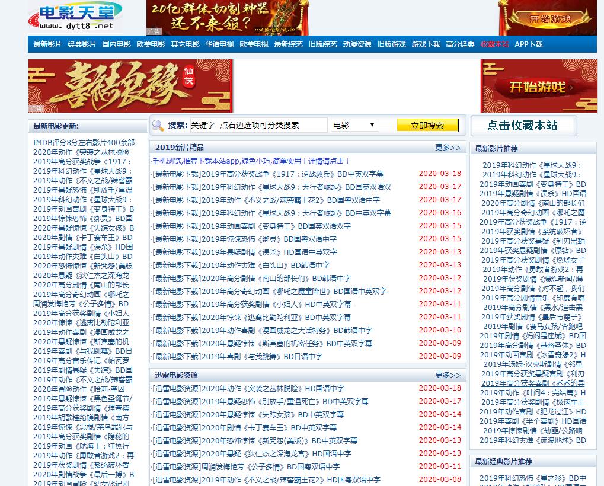Open 最新影片 in the navigation bar
This screenshot has width=604, height=486.
pos(47,44)
